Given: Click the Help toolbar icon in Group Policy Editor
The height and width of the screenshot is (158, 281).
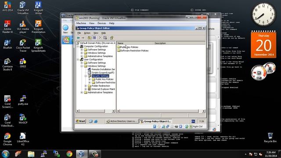Looking at the screenshot, I should [x=112, y=38].
